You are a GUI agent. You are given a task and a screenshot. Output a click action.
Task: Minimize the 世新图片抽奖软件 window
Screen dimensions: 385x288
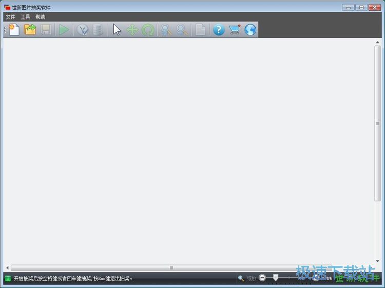[348, 7]
